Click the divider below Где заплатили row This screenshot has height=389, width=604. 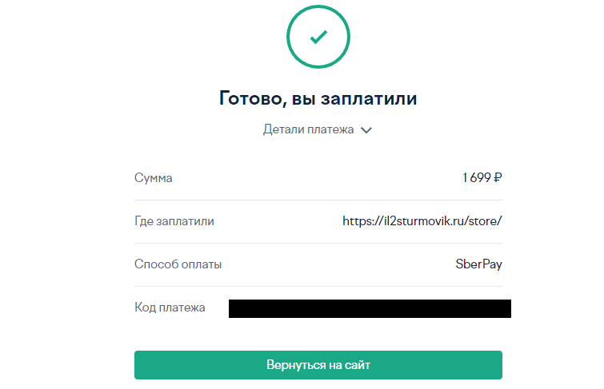tap(318, 243)
